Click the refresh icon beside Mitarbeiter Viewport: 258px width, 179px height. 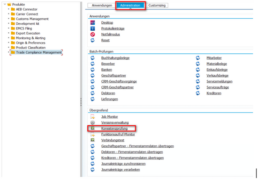(198, 58)
